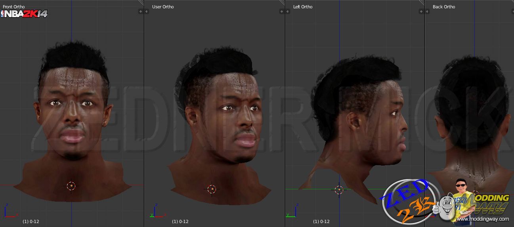The height and width of the screenshot is (227, 514).
Task: Expand the Left Ortho tool shelf plus
Action: (288, 11)
